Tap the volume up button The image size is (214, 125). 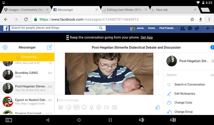tap(173, 120)
